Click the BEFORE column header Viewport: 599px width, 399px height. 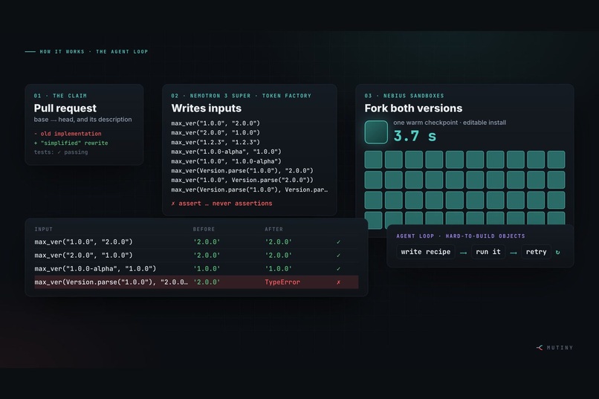coord(204,229)
